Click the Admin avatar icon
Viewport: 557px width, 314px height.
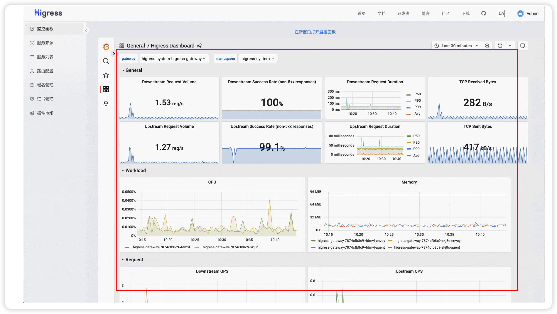pyautogui.click(x=520, y=13)
